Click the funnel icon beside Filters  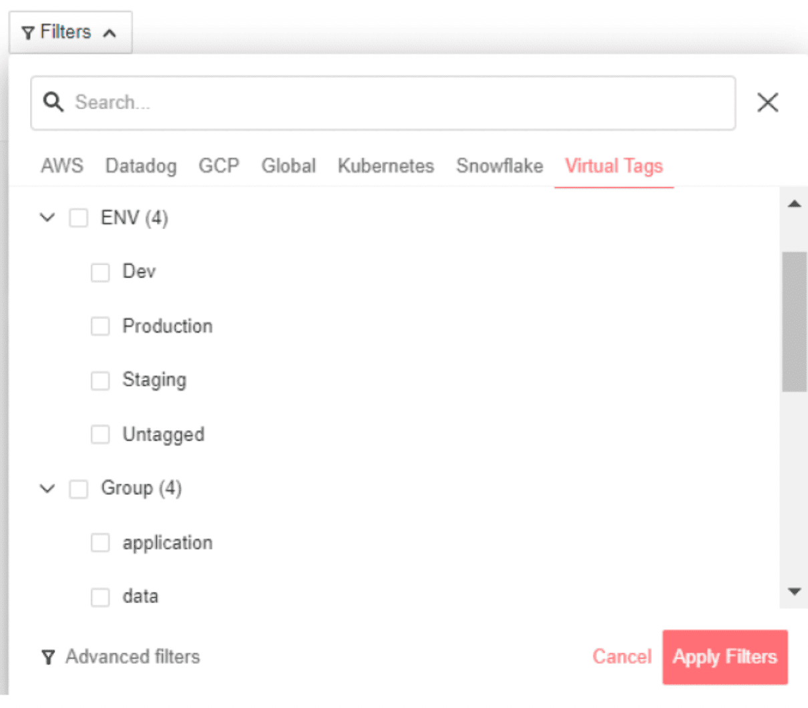[28, 33]
